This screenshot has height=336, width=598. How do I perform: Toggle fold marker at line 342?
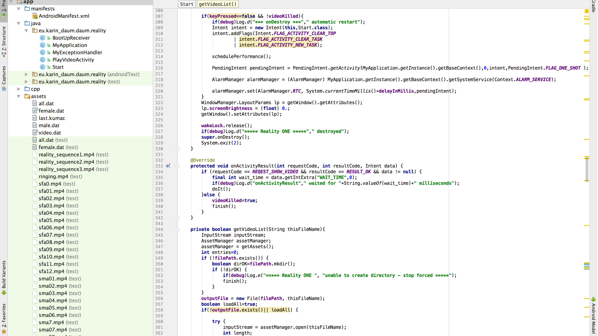[x=178, y=218]
